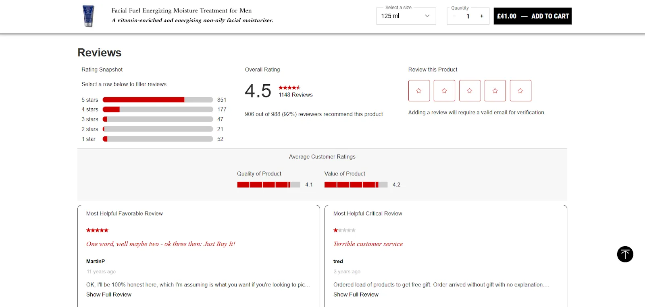Click the overall rating stars next to 4.5
Image resolution: width=645 pixels, height=307 pixels.
[289, 88]
